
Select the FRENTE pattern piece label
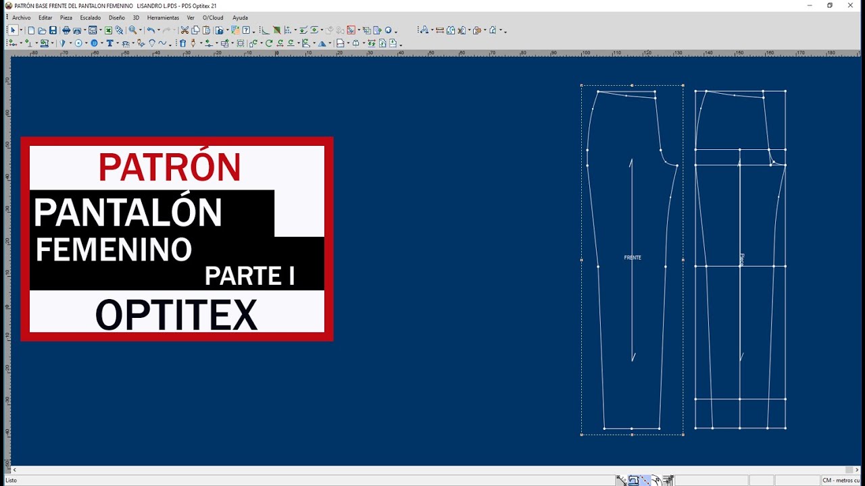[x=633, y=258]
